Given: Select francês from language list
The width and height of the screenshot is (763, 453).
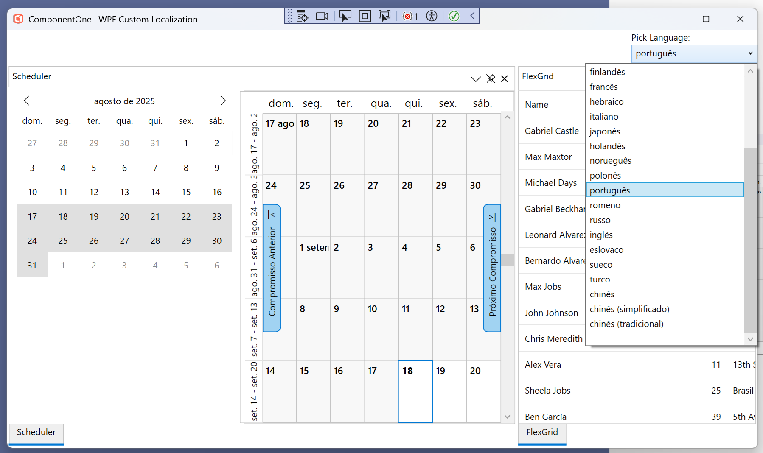Looking at the screenshot, I should (x=665, y=87).
